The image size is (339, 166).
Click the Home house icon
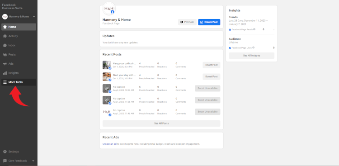tap(5, 27)
